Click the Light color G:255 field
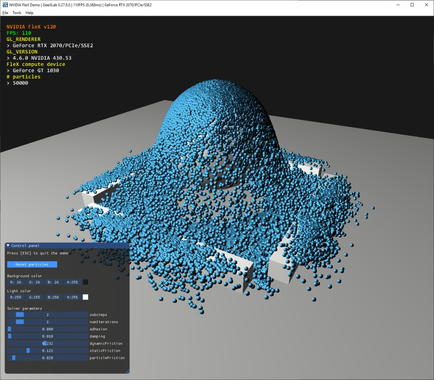 coord(34,297)
